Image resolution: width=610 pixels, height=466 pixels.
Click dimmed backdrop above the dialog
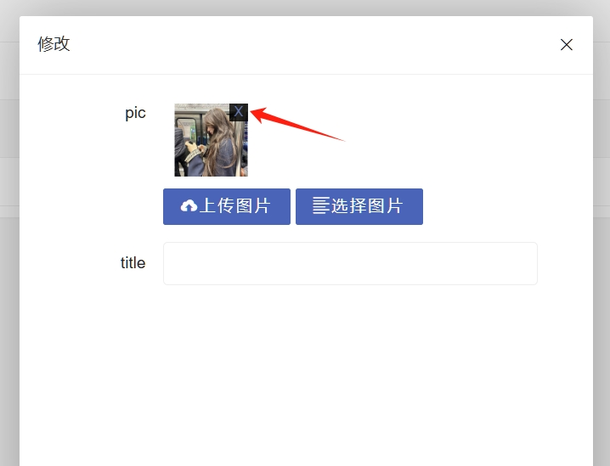pyautogui.click(x=305, y=8)
